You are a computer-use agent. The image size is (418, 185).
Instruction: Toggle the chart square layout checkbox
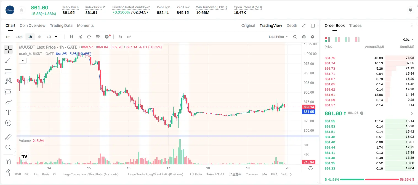(313, 25)
